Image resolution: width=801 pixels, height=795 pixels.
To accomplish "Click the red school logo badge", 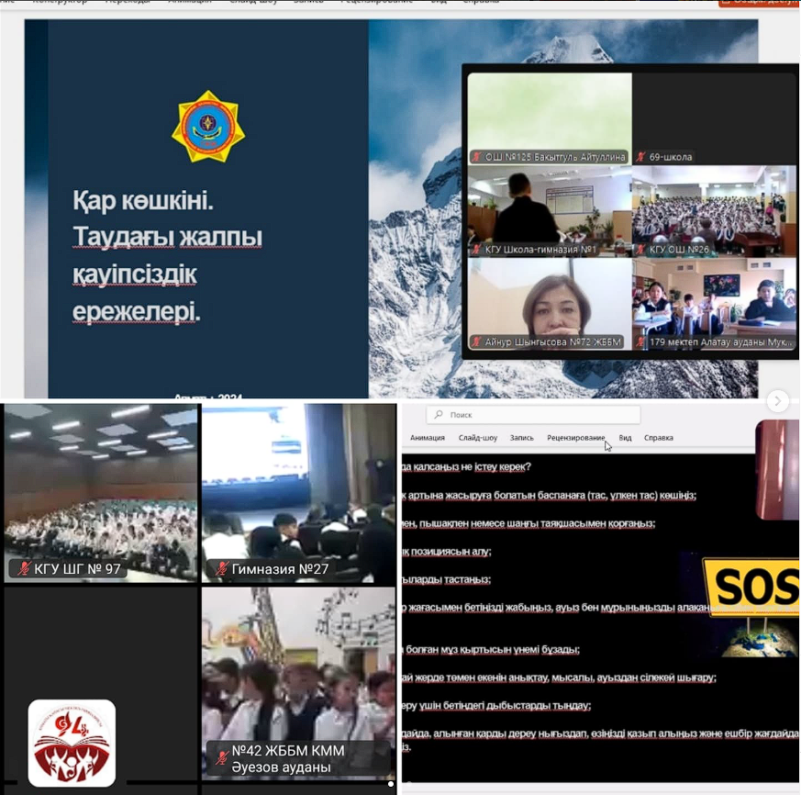I will pyautogui.click(x=72, y=743).
